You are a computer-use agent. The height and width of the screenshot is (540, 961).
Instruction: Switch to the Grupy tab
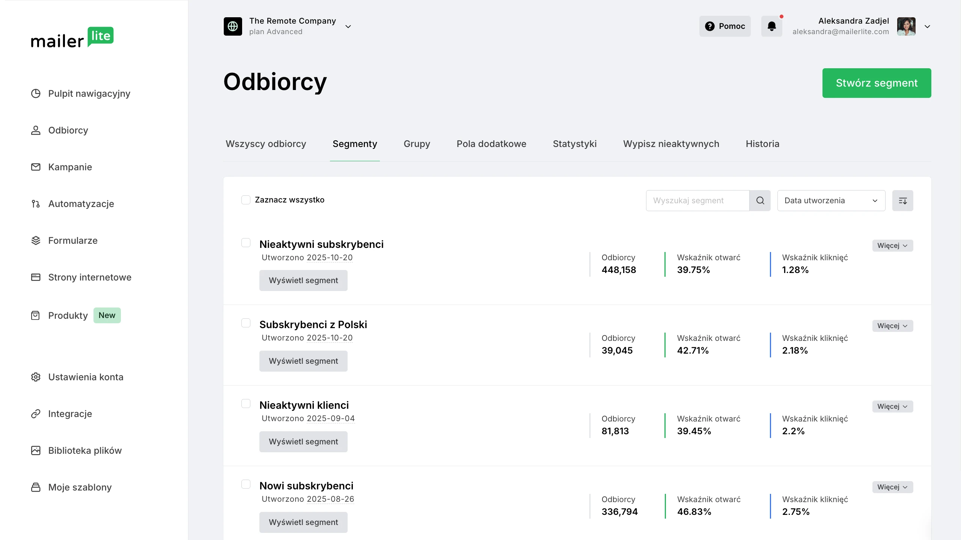[x=417, y=144]
